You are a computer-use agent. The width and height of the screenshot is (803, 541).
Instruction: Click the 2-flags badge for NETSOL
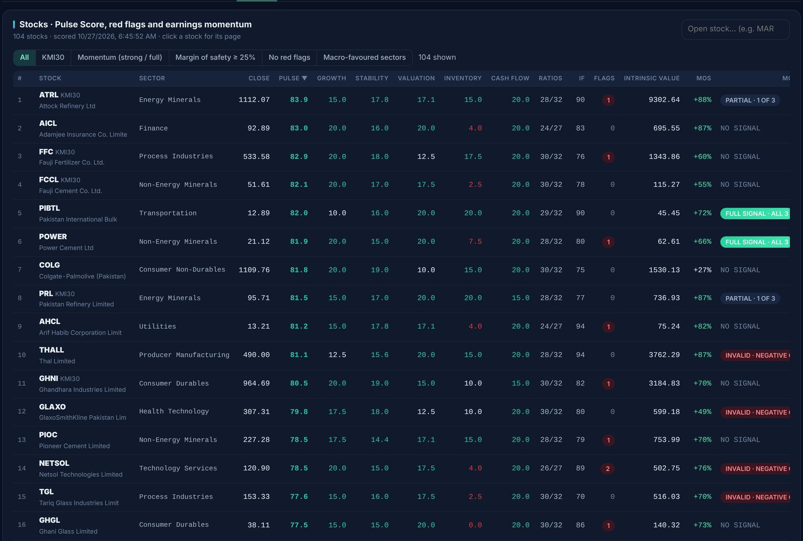tap(608, 469)
